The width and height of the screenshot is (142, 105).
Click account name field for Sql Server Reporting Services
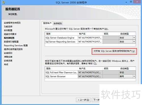point(90,41)
